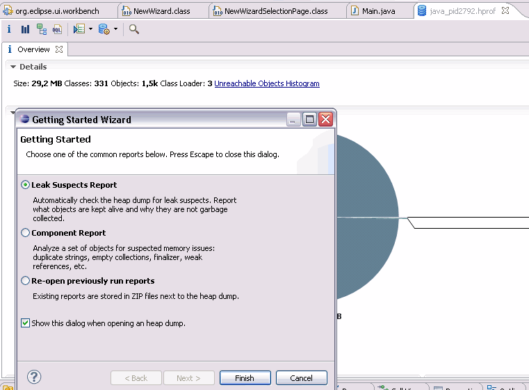Click the 'Size: 29,2 MB' details text
The image size is (529, 390).
(x=38, y=83)
